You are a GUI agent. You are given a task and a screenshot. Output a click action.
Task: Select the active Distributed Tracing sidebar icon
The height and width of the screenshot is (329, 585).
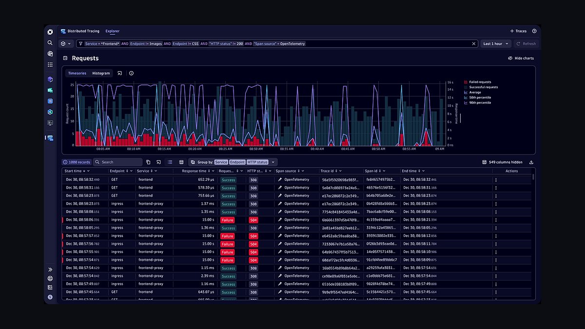pos(50,138)
